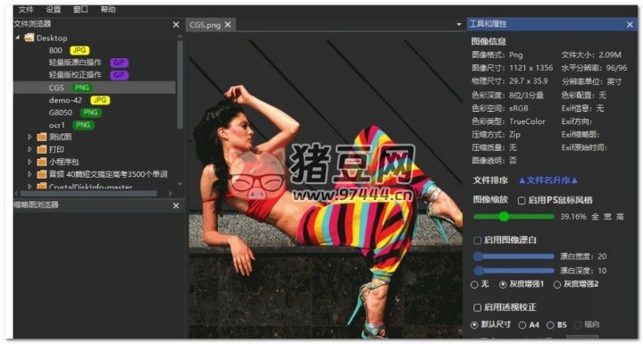Open the 帮助 menu
This screenshot has height=344, width=643.
108,10
